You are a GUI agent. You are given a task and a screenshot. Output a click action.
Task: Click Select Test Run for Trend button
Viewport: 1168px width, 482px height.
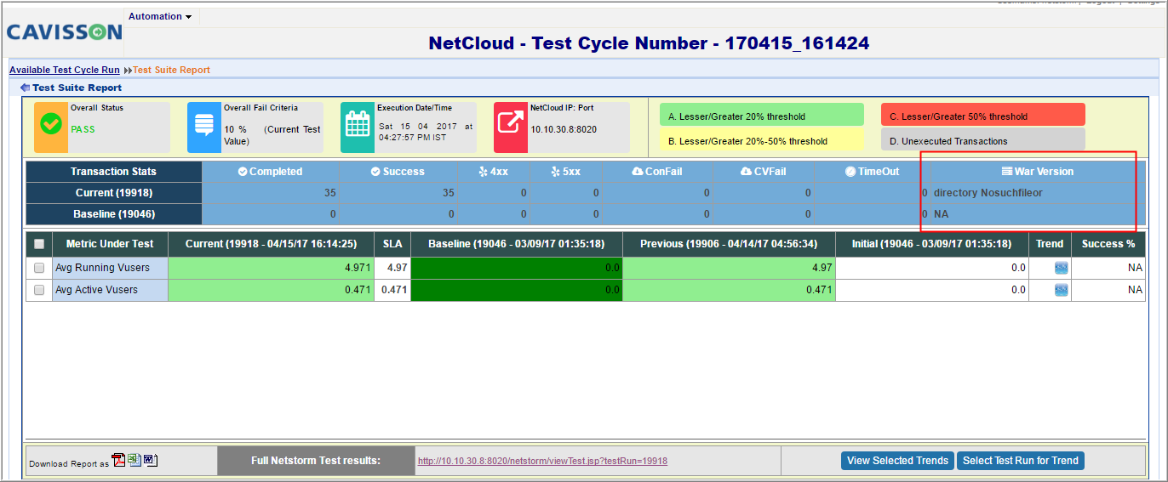click(x=1021, y=461)
